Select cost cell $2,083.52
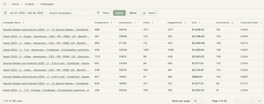Image resolution: width=264 pixels, height=104 pixels. pyautogui.click(x=198, y=57)
